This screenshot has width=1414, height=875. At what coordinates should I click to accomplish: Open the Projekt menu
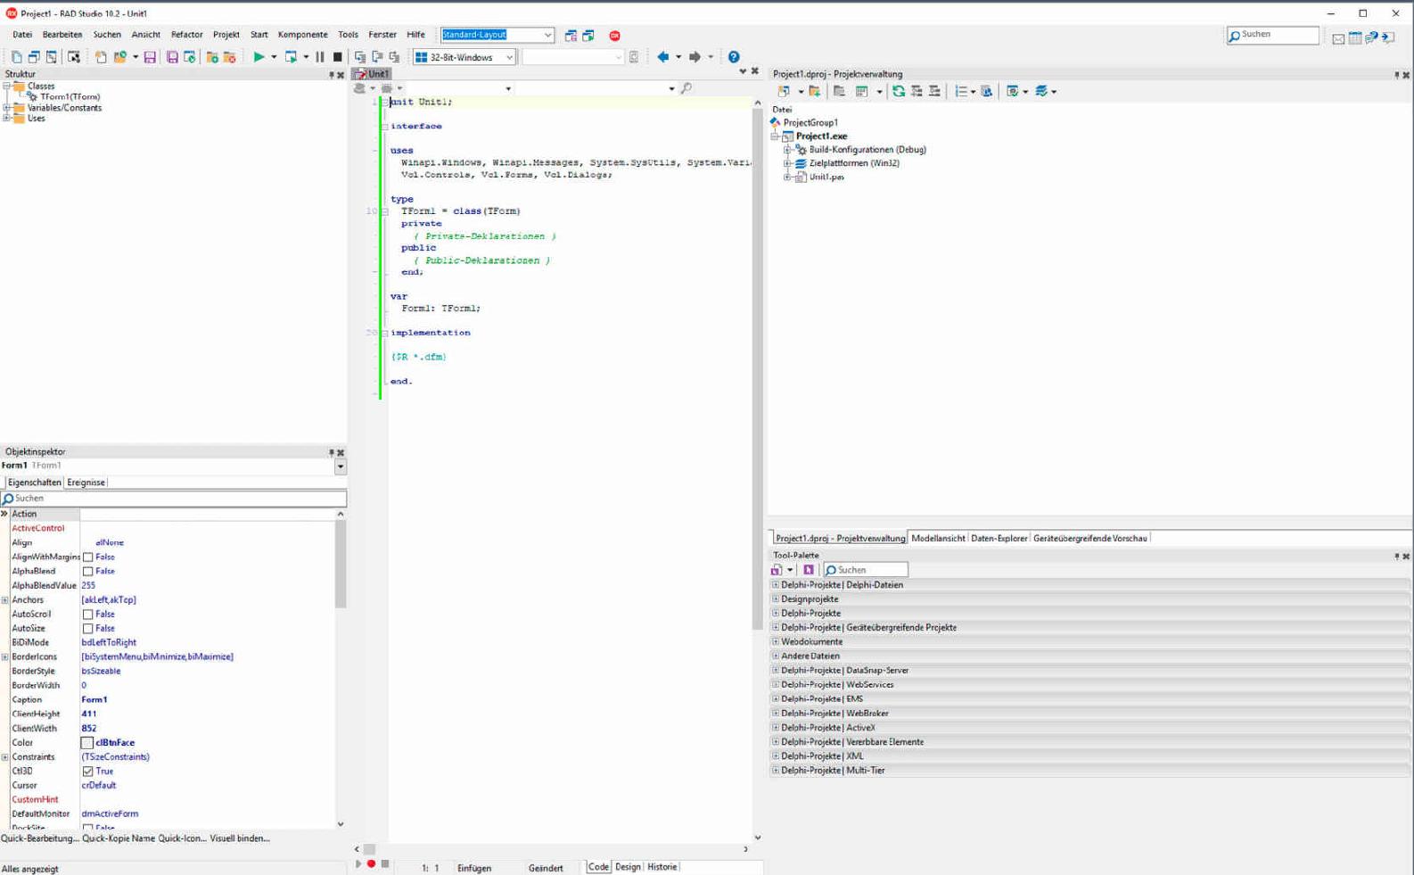(226, 35)
